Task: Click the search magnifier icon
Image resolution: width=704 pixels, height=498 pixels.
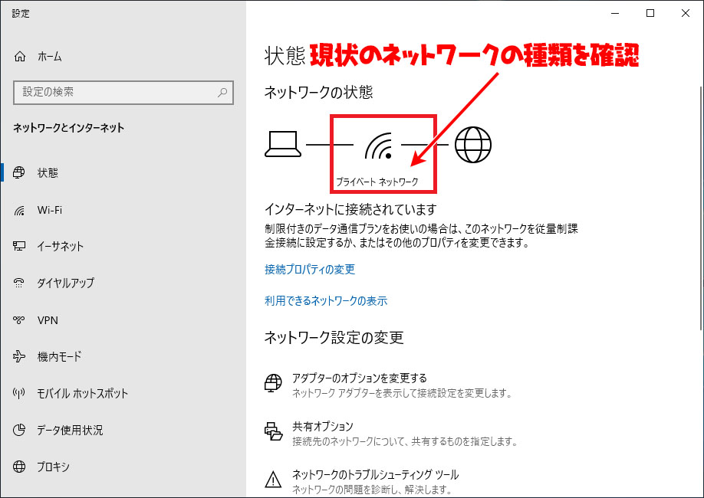Action: pyautogui.click(x=222, y=93)
